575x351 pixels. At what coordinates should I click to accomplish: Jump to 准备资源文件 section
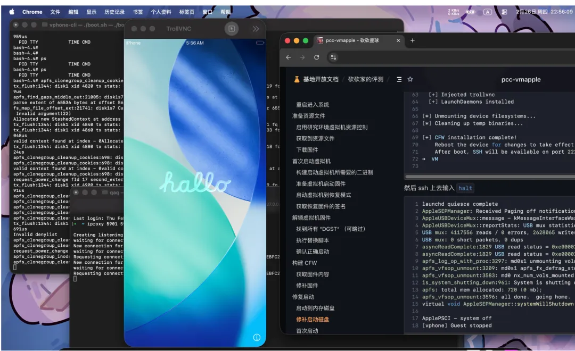[308, 116]
